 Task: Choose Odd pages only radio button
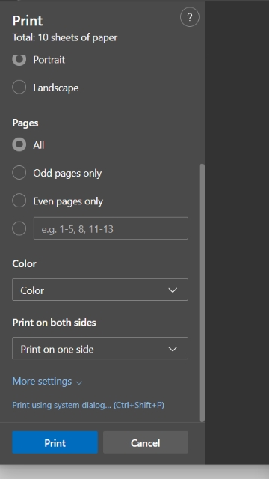[x=19, y=173]
